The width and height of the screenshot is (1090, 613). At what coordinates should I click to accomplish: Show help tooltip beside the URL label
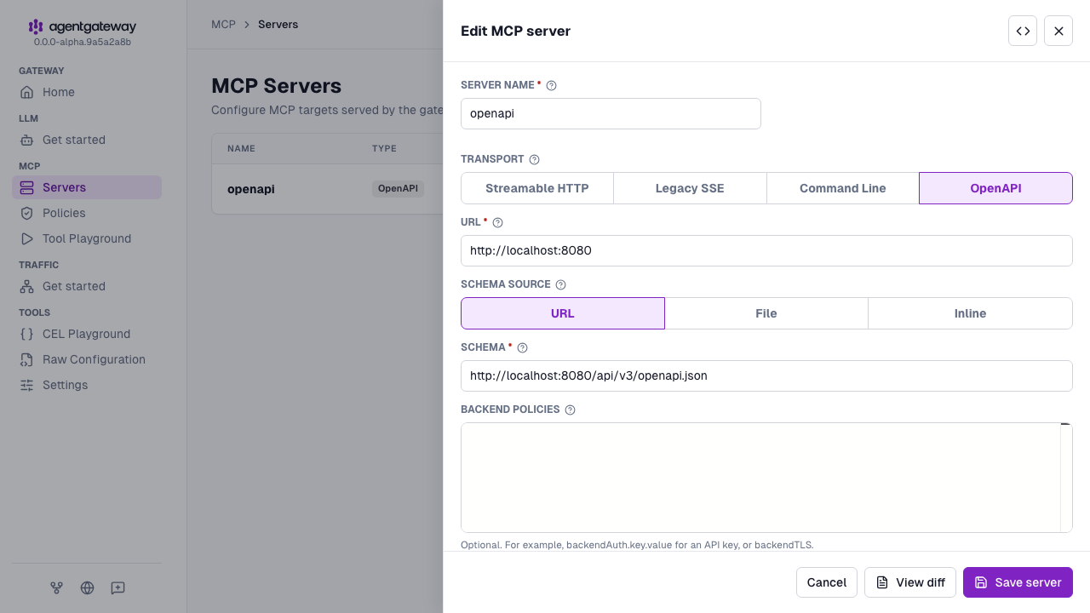click(x=497, y=222)
